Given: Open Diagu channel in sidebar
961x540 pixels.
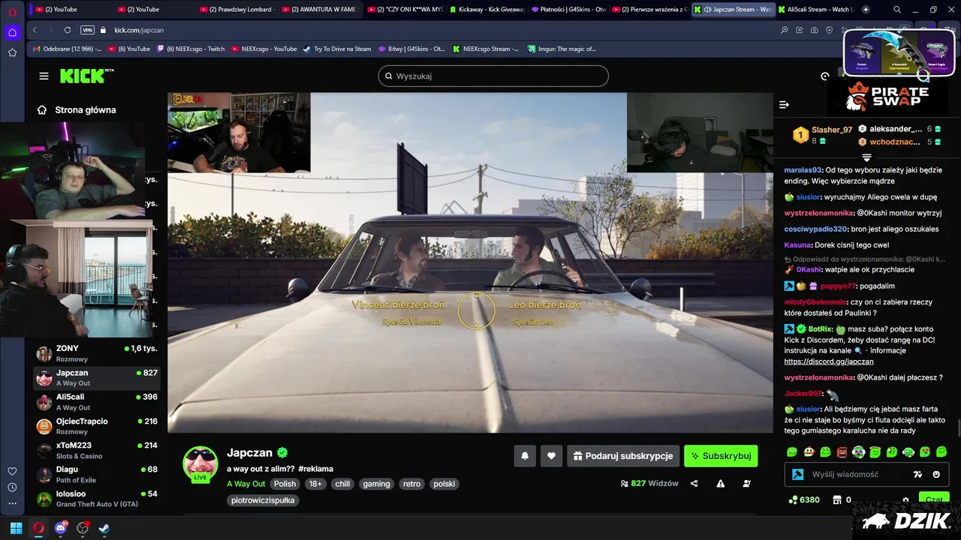Looking at the screenshot, I should pos(96,475).
